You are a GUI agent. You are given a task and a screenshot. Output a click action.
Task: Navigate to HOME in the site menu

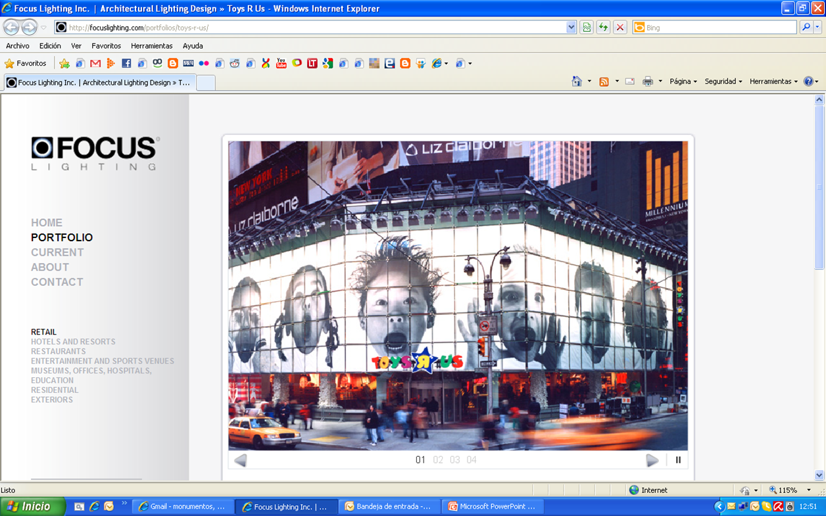coord(47,223)
